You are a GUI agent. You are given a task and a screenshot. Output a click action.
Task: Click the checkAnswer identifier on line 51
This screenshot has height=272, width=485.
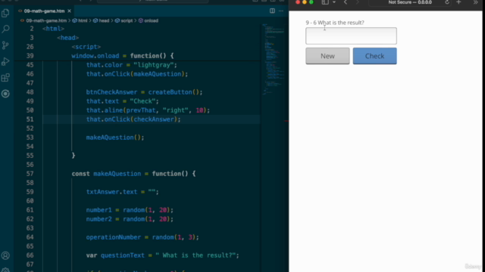[x=154, y=119]
